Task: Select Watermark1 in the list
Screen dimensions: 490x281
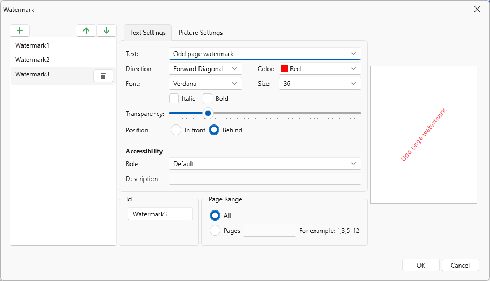Action: [32, 45]
